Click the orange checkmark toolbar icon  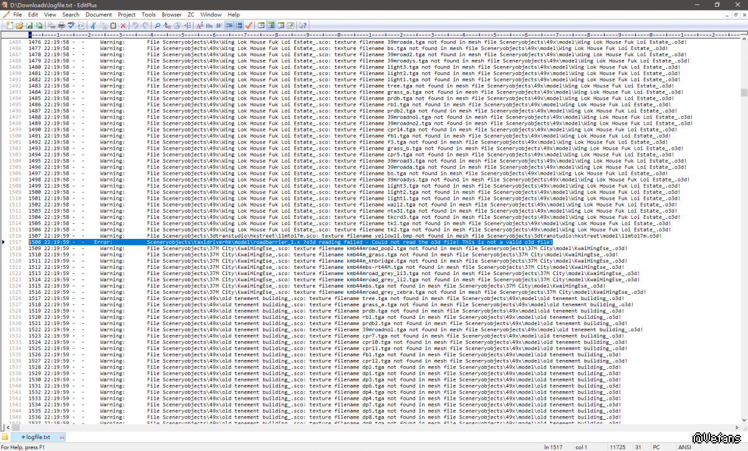pos(249,25)
